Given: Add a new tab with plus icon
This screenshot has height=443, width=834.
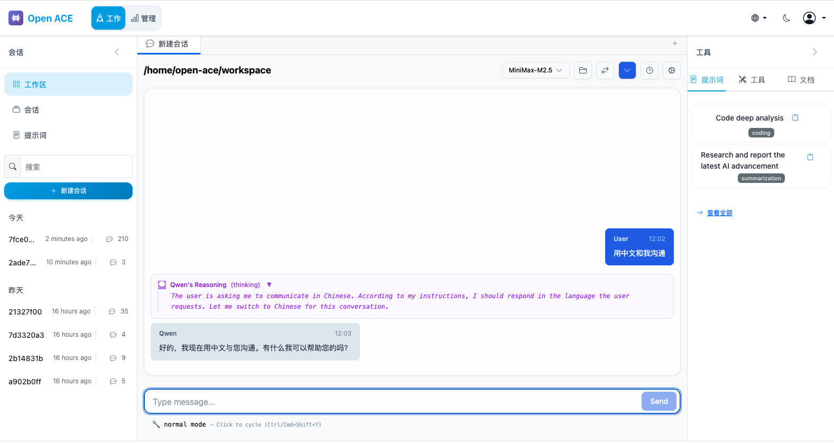Looking at the screenshot, I should (x=675, y=43).
